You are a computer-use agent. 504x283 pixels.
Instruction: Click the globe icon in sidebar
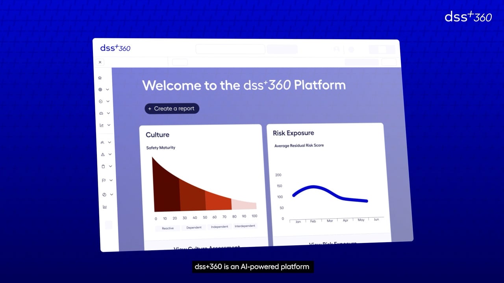pos(100,90)
